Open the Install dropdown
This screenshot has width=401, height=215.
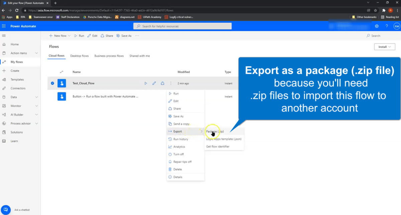coord(385,47)
